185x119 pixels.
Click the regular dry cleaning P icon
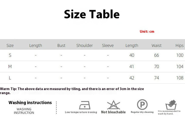[142, 104]
